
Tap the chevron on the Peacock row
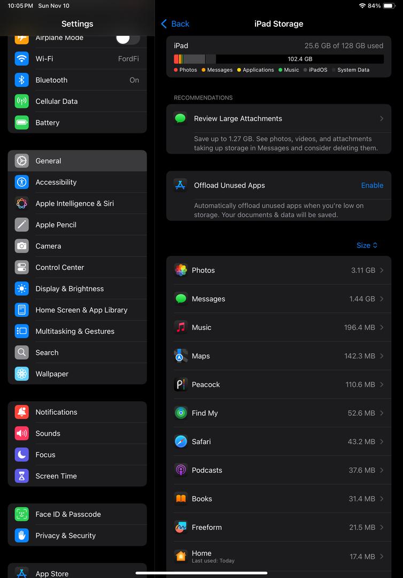(x=382, y=384)
